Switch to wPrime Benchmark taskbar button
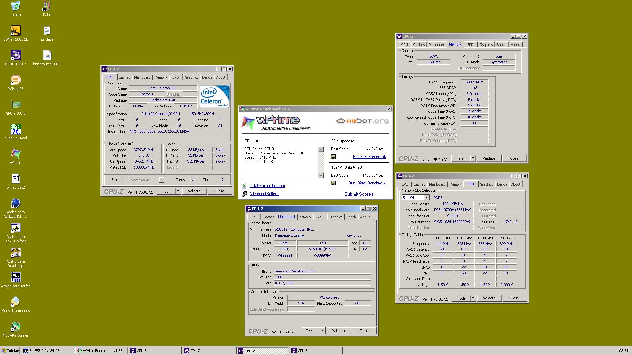This screenshot has width=632, height=355. (x=101, y=351)
